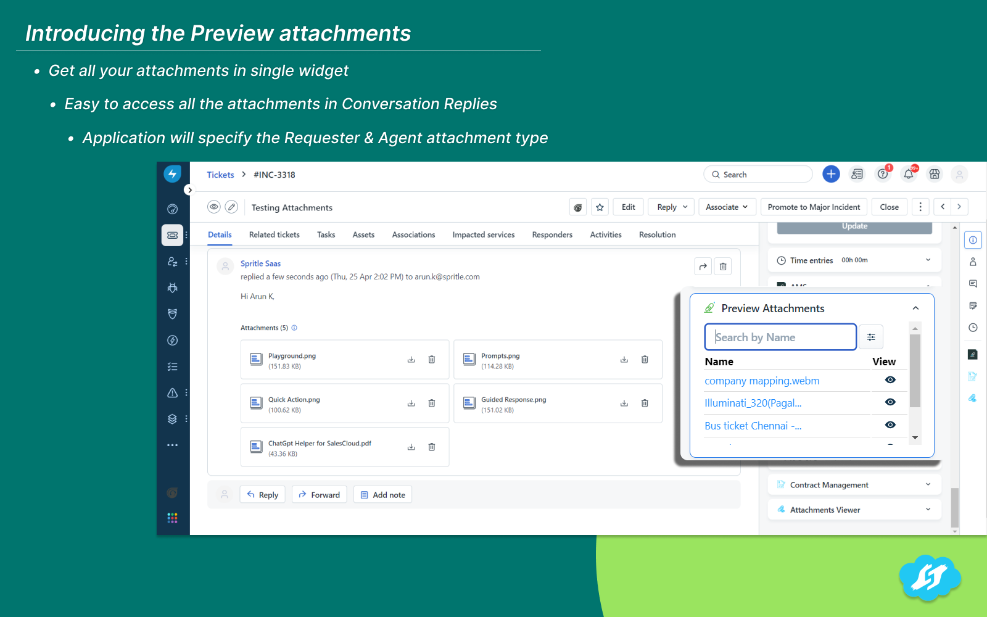Click the Reply button below conversation
Image resolution: width=987 pixels, height=617 pixels.
pos(263,495)
